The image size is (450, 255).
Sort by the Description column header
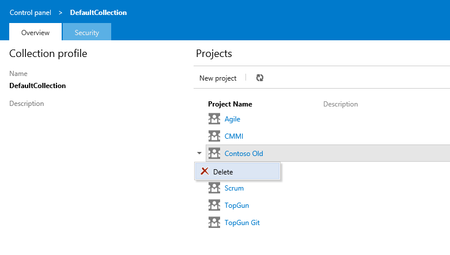[x=341, y=104]
